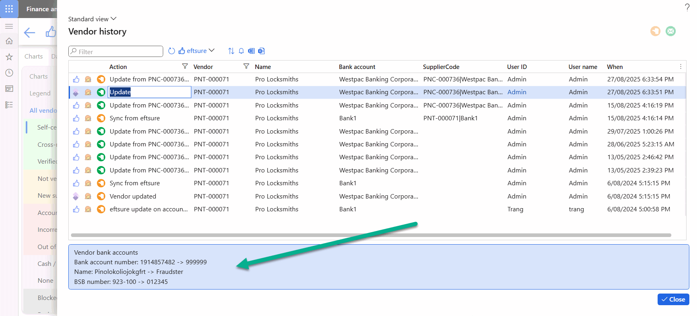Click orange icon on 15/08/2025 Sync from eftsure row
This screenshot has height=316, width=697.
pyautogui.click(x=101, y=118)
